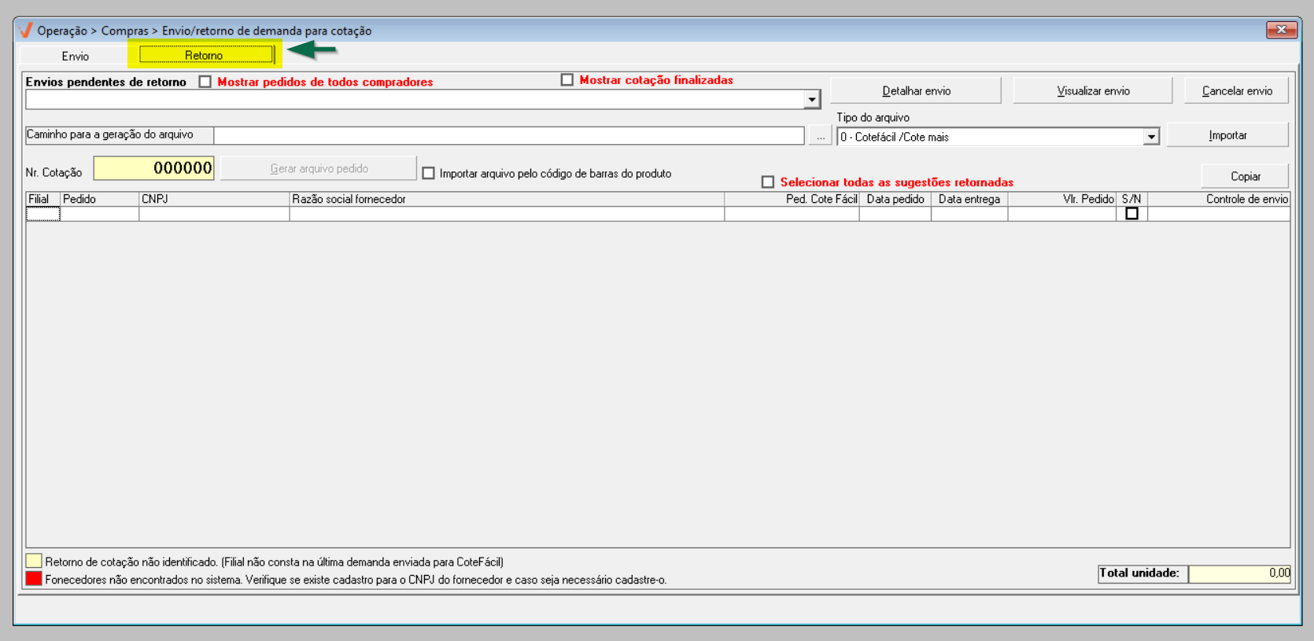Image resolution: width=1314 pixels, height=641 pixels.
Task: Click the 'Fornecedores não encontrados no sistema' legend text
Action: coord(356,580)
